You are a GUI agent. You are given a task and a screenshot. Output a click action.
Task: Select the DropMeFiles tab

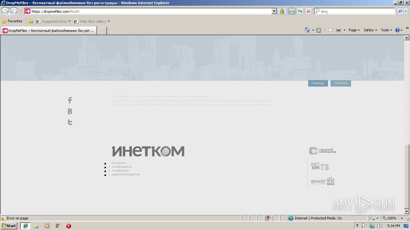point(49,31)
